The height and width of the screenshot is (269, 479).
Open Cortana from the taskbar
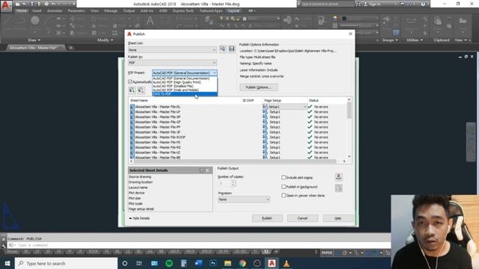tap(125, 263)
